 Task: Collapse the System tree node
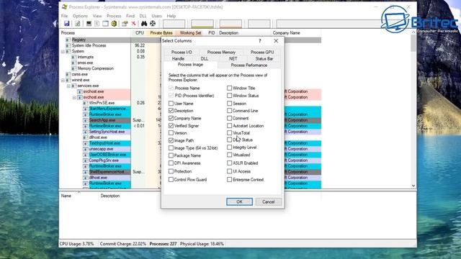tap(63, 51)
